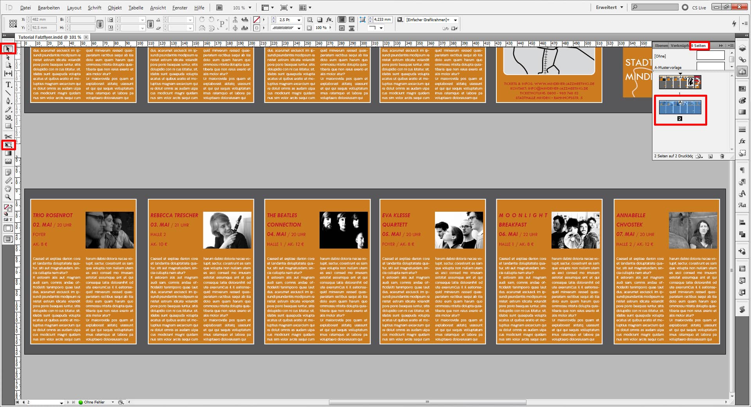Expand the stroke weight 2,5 Pt dropdown

[299, 20]
